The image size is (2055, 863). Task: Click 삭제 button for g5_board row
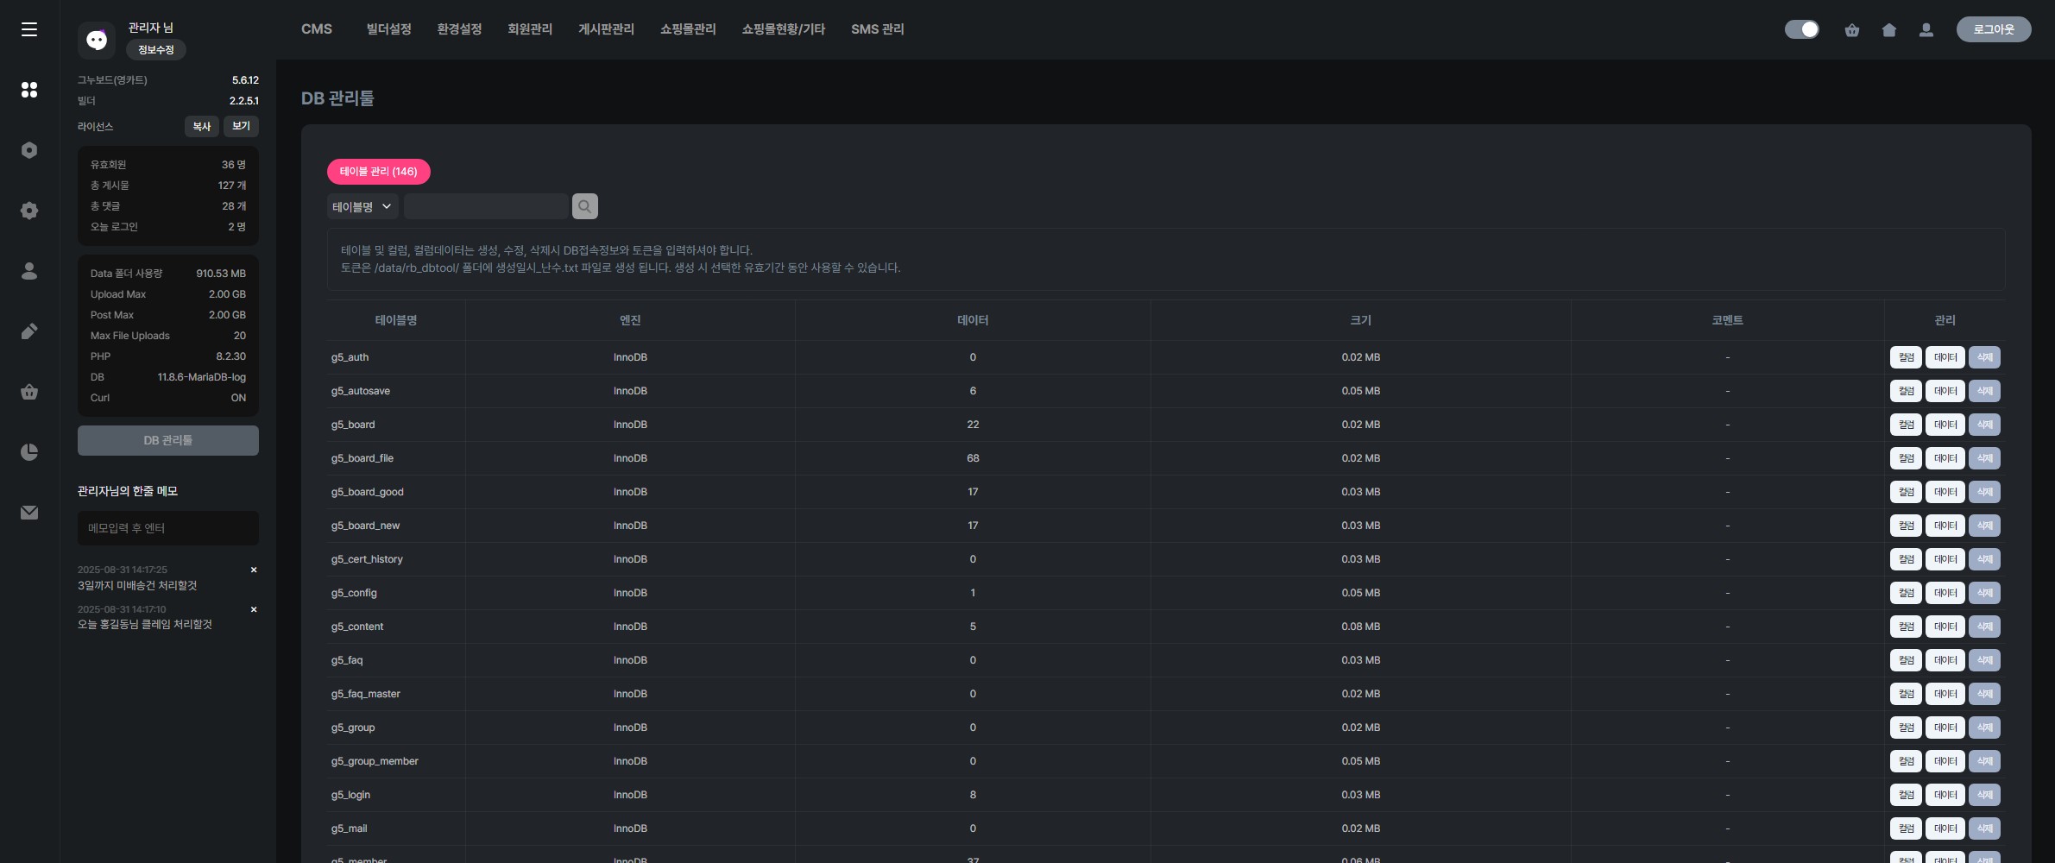[x=1984, y=425]
